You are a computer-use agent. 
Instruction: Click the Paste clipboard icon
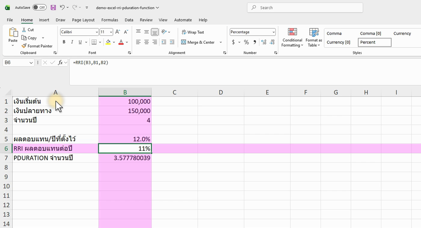(x=13, y=33)
